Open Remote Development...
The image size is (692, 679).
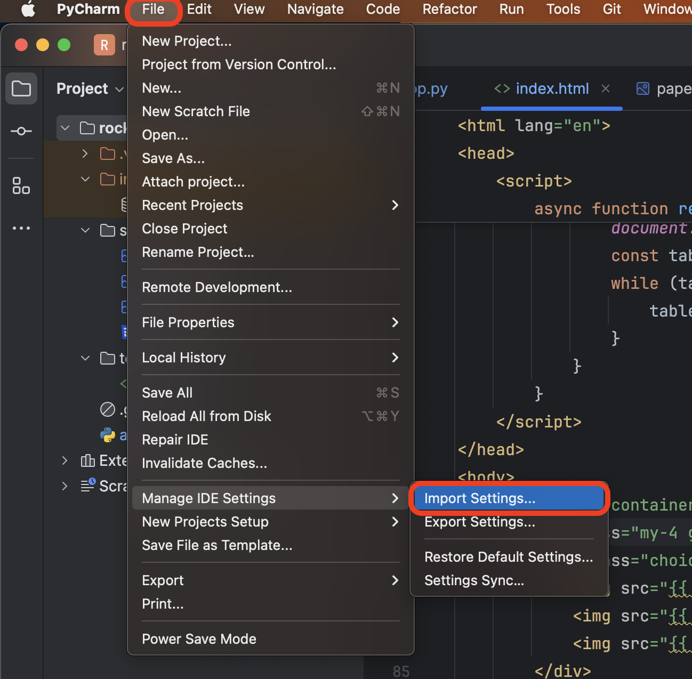pos(271,287)
